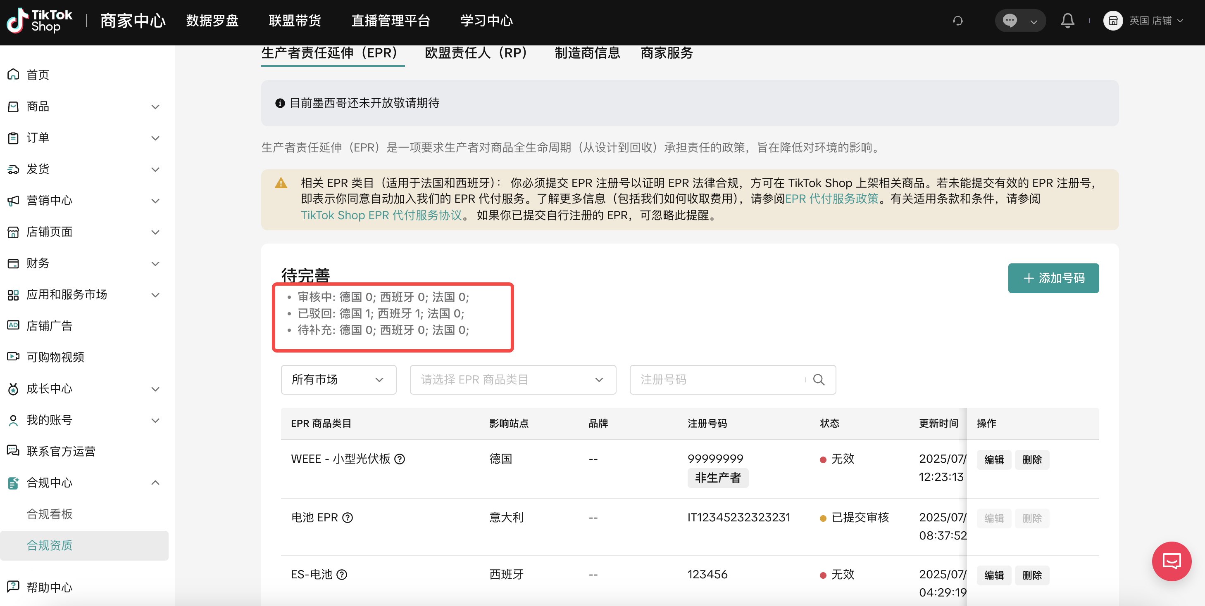1205x606 pixels.
Task: Click the notification bell icon
Action: 1067,21
